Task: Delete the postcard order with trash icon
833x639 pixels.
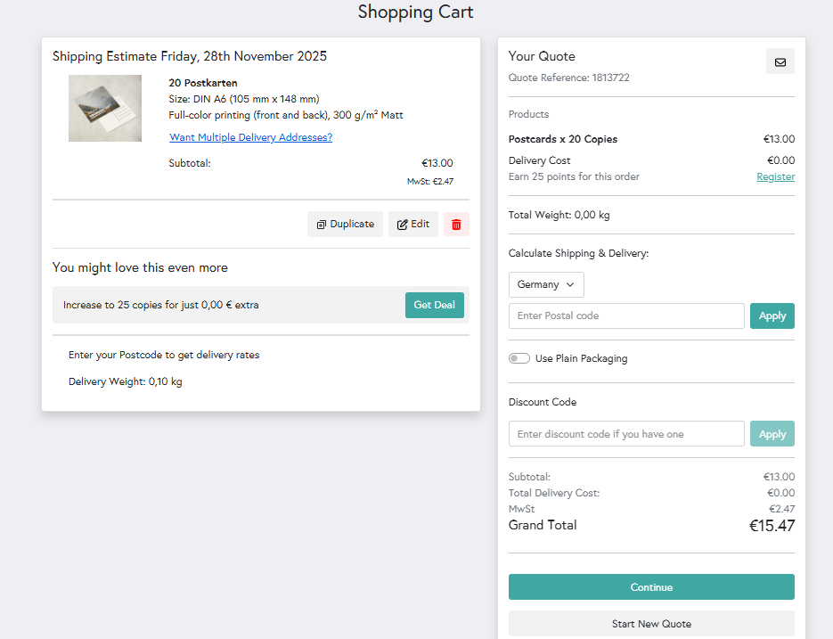Action: 456,224
